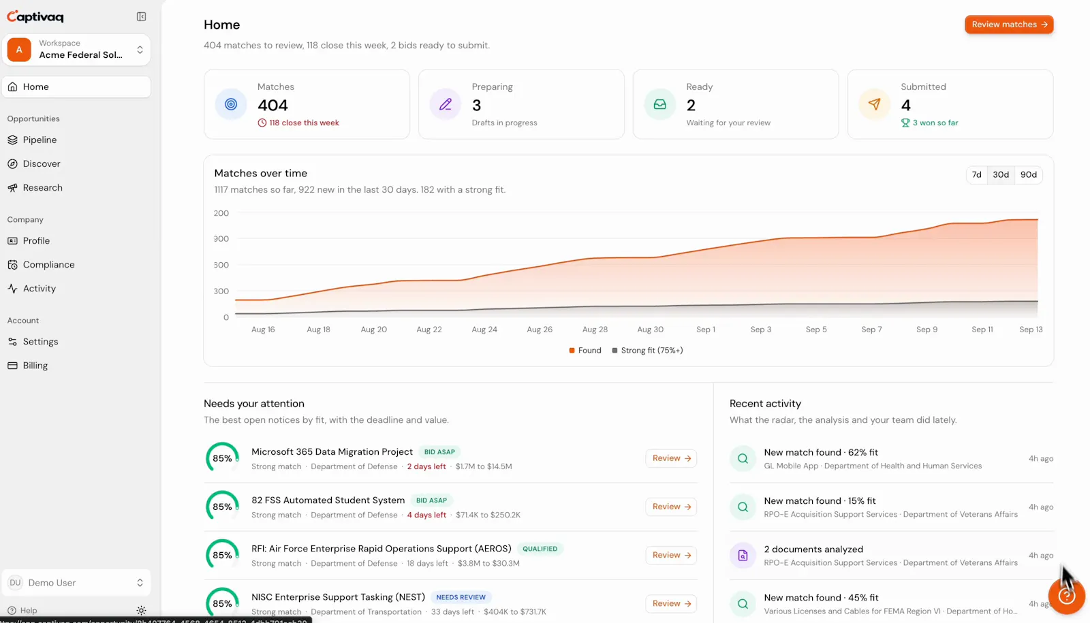This screenshot has height=623, width=1090.
Task: Click '118 close this week' under Matches
Action: 304,123
